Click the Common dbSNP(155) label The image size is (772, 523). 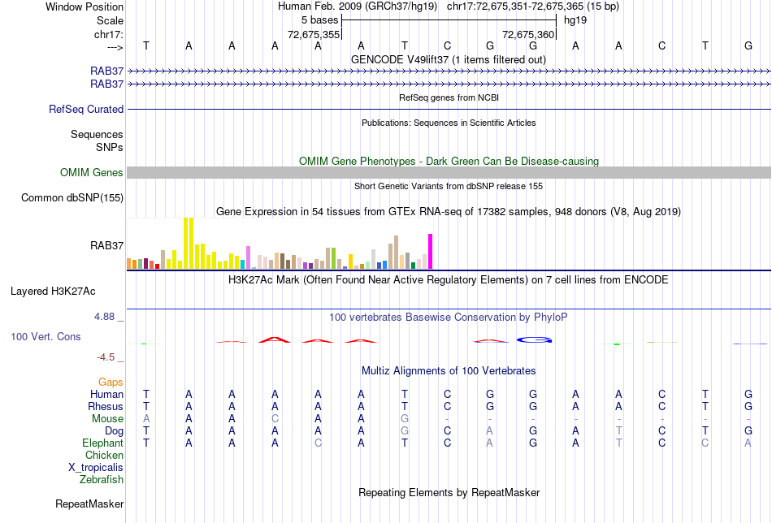(x=72, y=198)
